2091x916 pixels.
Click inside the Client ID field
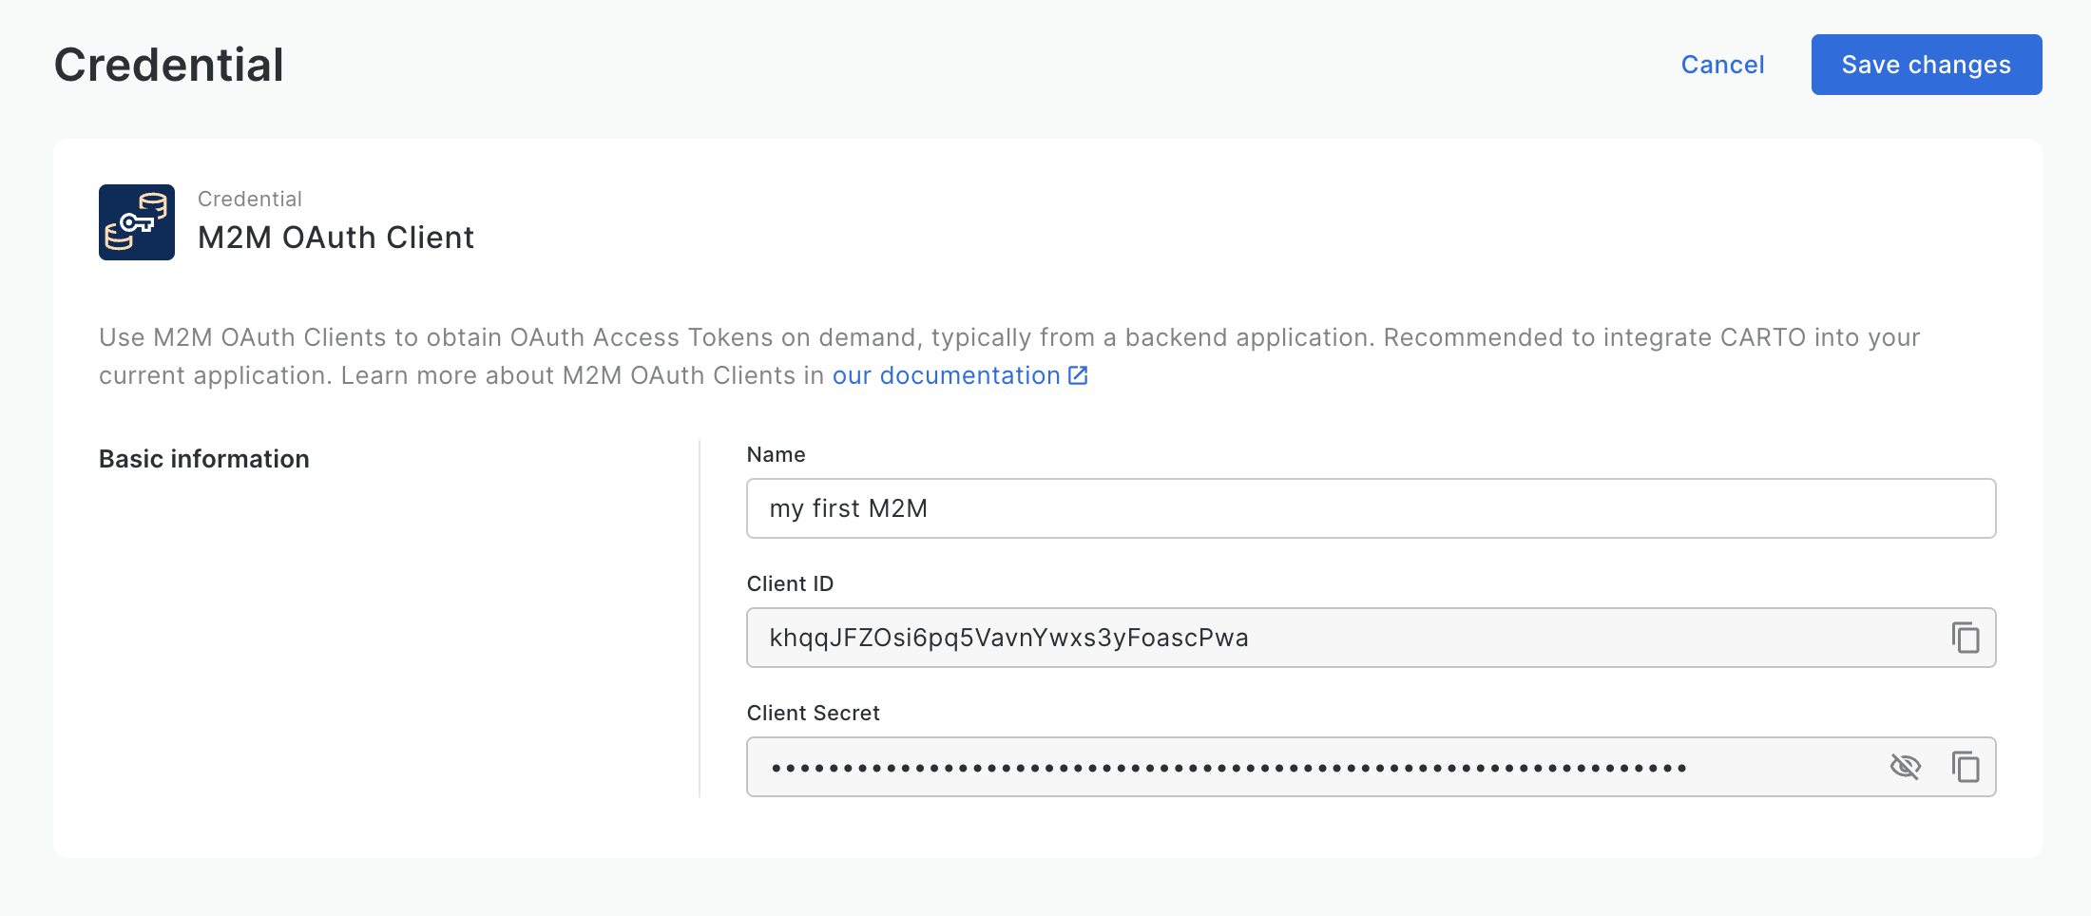coord(1331,638)
